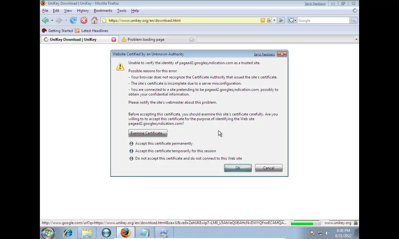Click Send Feedback in the dialog title
The width and height of the screenshot is (399, 239).
(264, 54)
